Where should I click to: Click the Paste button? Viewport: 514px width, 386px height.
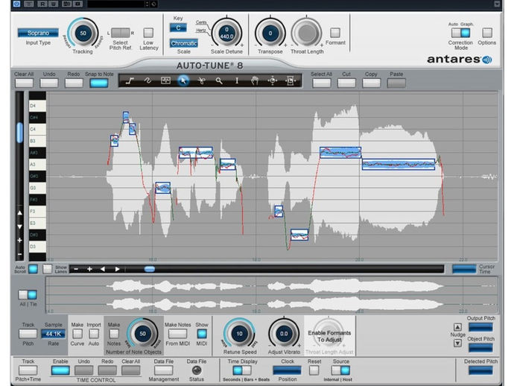(396, 83)
